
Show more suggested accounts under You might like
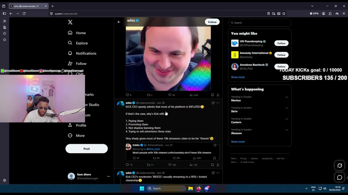(x=238, y=77)
